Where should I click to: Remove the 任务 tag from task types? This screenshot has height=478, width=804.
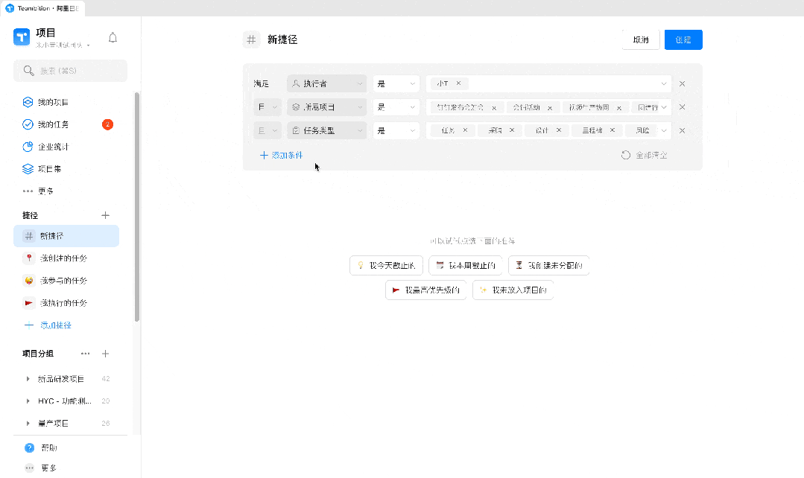pyautogui.click(x=465, y=130)
